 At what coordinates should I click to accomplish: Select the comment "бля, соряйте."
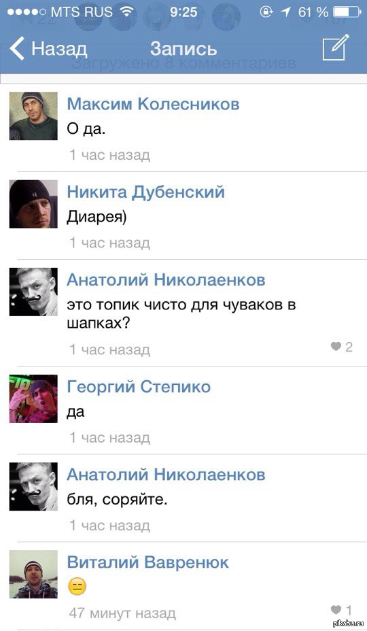point(117,500)
